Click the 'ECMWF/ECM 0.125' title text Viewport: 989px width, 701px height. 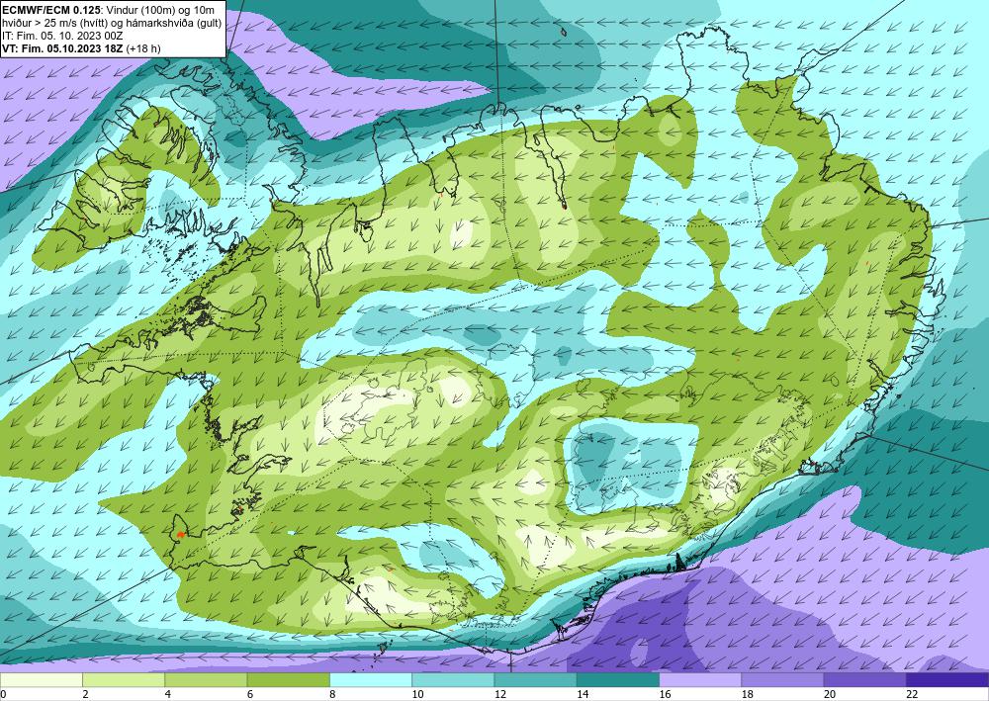(x=50, y=9)
